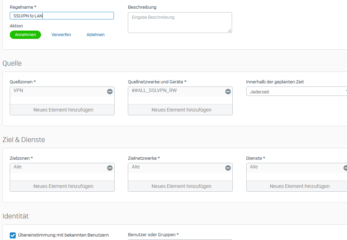347x240 pixels.
Task: Select Verwerfen action
Action: [61, 35]
